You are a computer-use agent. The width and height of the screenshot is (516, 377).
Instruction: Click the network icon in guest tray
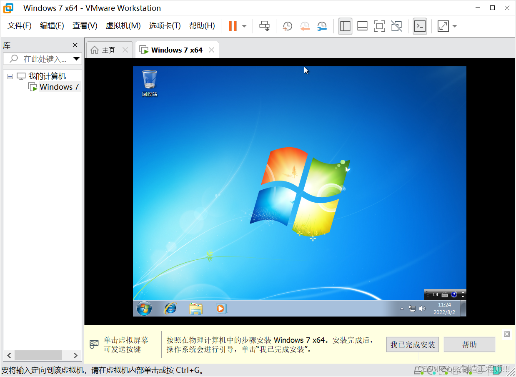[412, 309]
